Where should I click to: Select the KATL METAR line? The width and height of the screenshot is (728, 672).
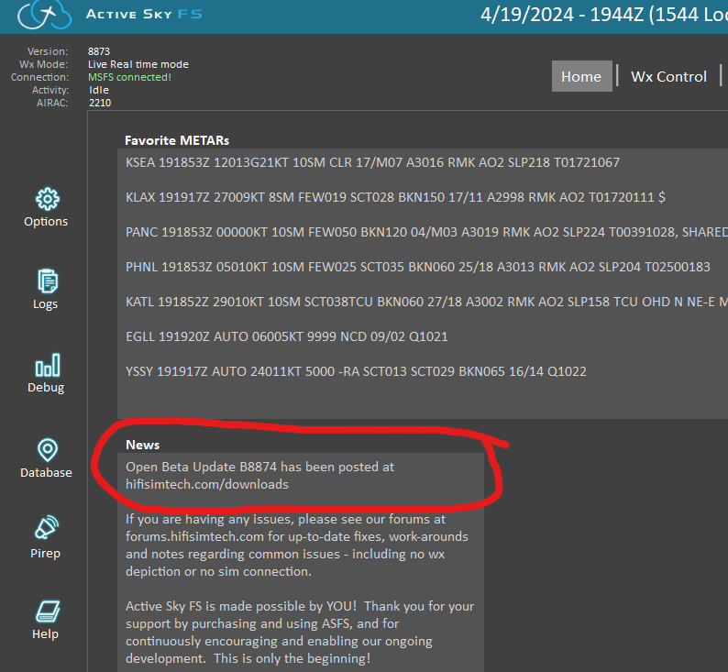coord(426,302)
